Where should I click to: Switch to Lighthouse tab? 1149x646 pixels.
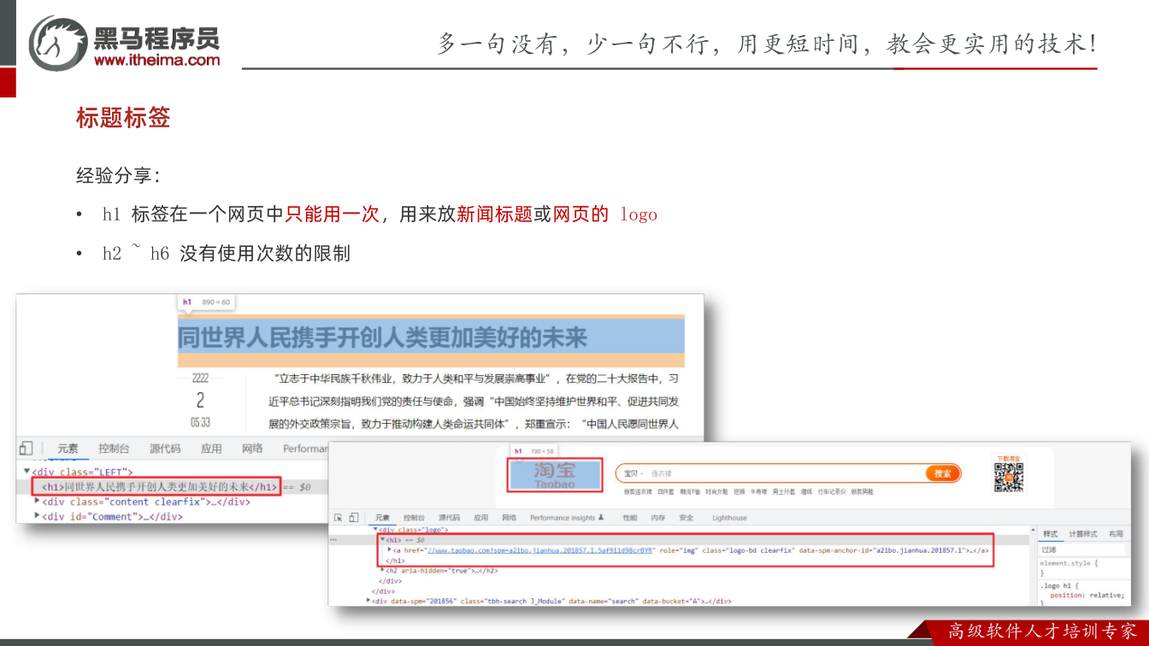(729, 518)
